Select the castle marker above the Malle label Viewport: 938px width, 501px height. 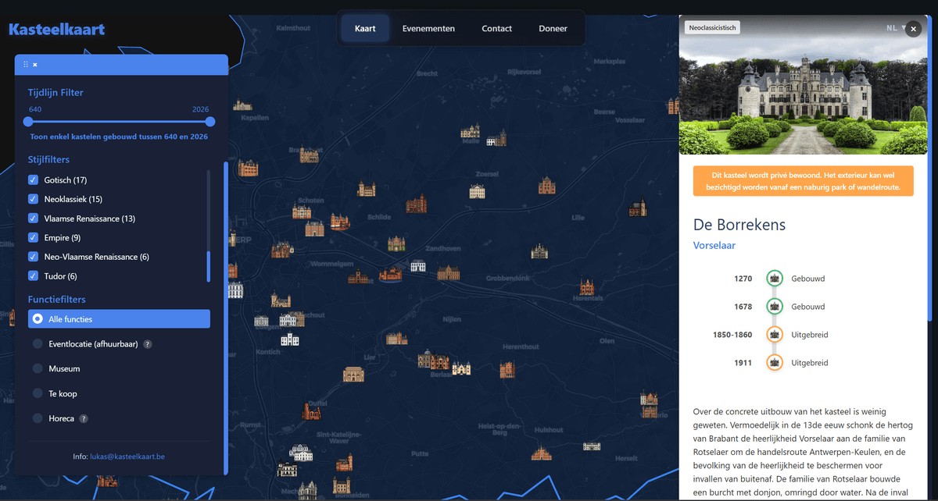pos(471,131)
